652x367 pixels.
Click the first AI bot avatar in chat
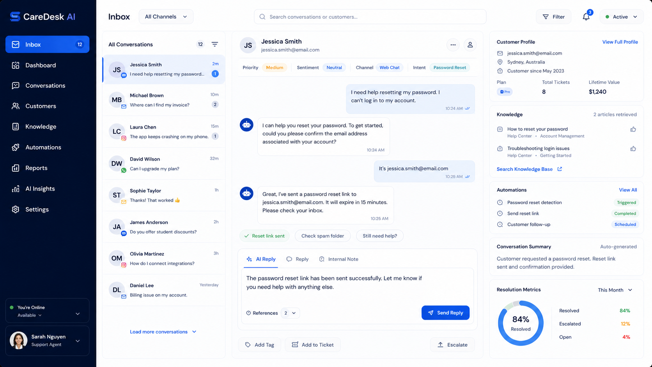[x=246, y=125]
